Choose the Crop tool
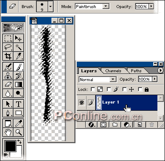The width and height of the screenshot is (165, 161). [8, 56]
